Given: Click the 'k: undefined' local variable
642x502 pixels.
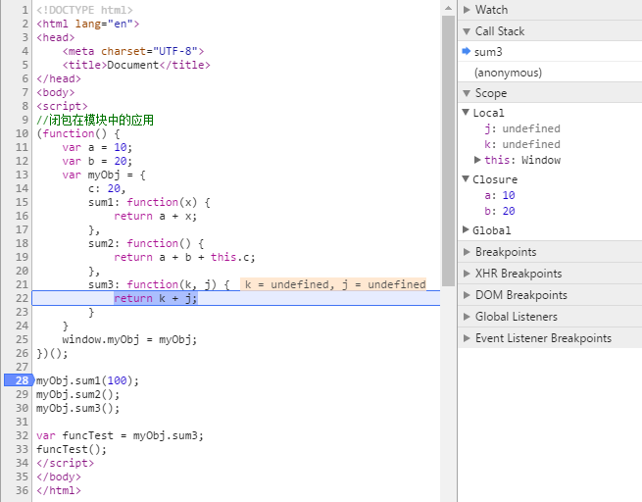Looking at the screenshot, I should [522, 144].
